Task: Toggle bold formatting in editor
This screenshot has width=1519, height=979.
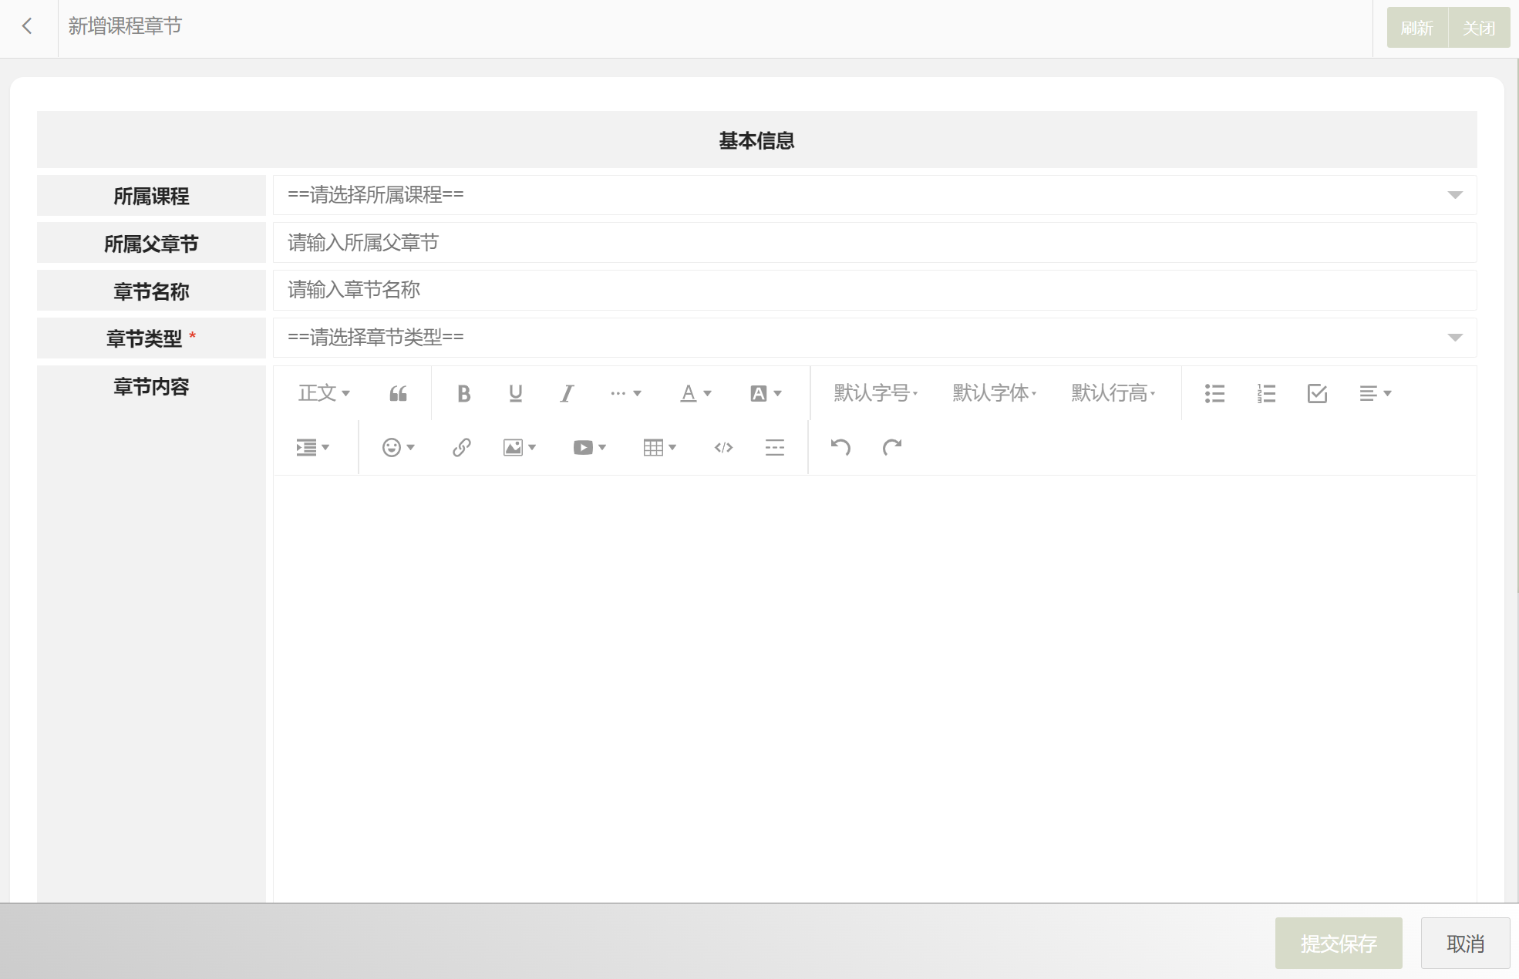Action: click(463, 394)
